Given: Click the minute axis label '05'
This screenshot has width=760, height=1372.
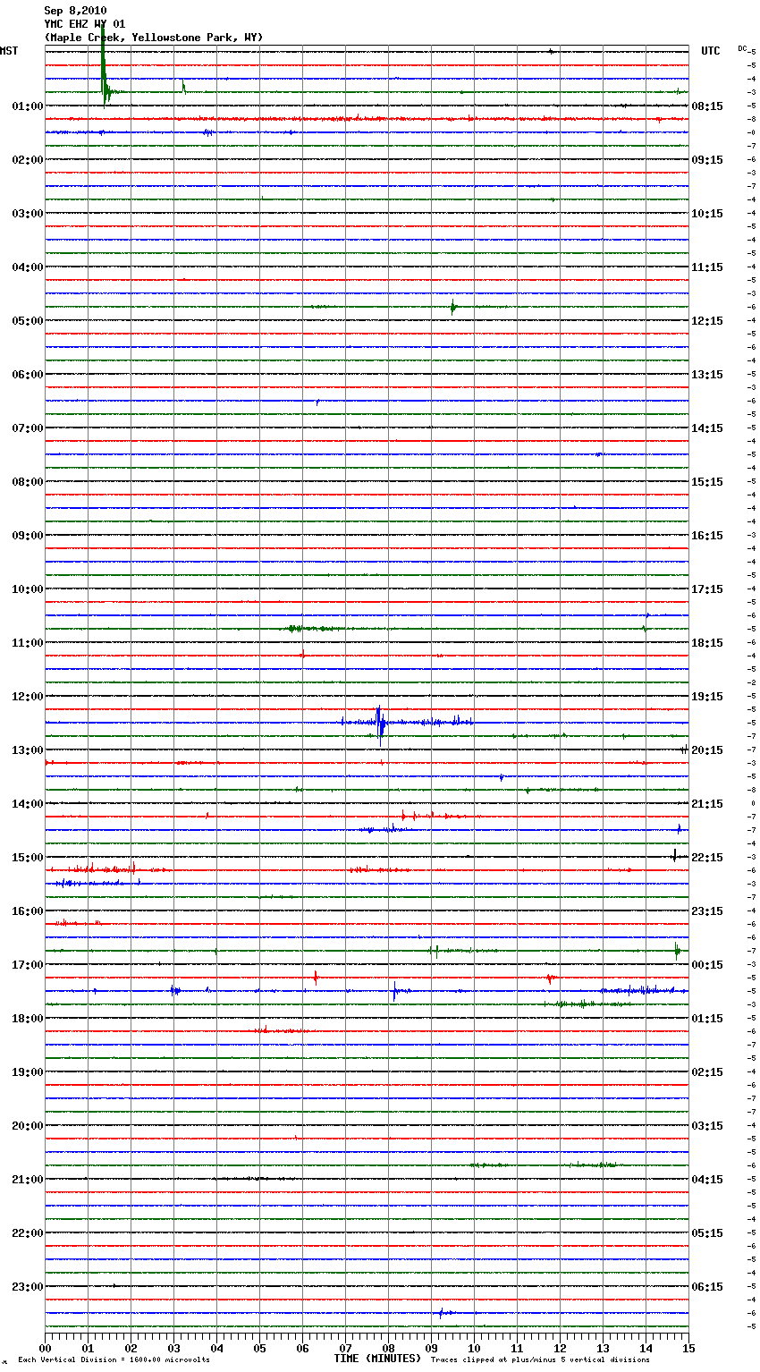Looking at the screenshot, I should tap(259, 1348).
